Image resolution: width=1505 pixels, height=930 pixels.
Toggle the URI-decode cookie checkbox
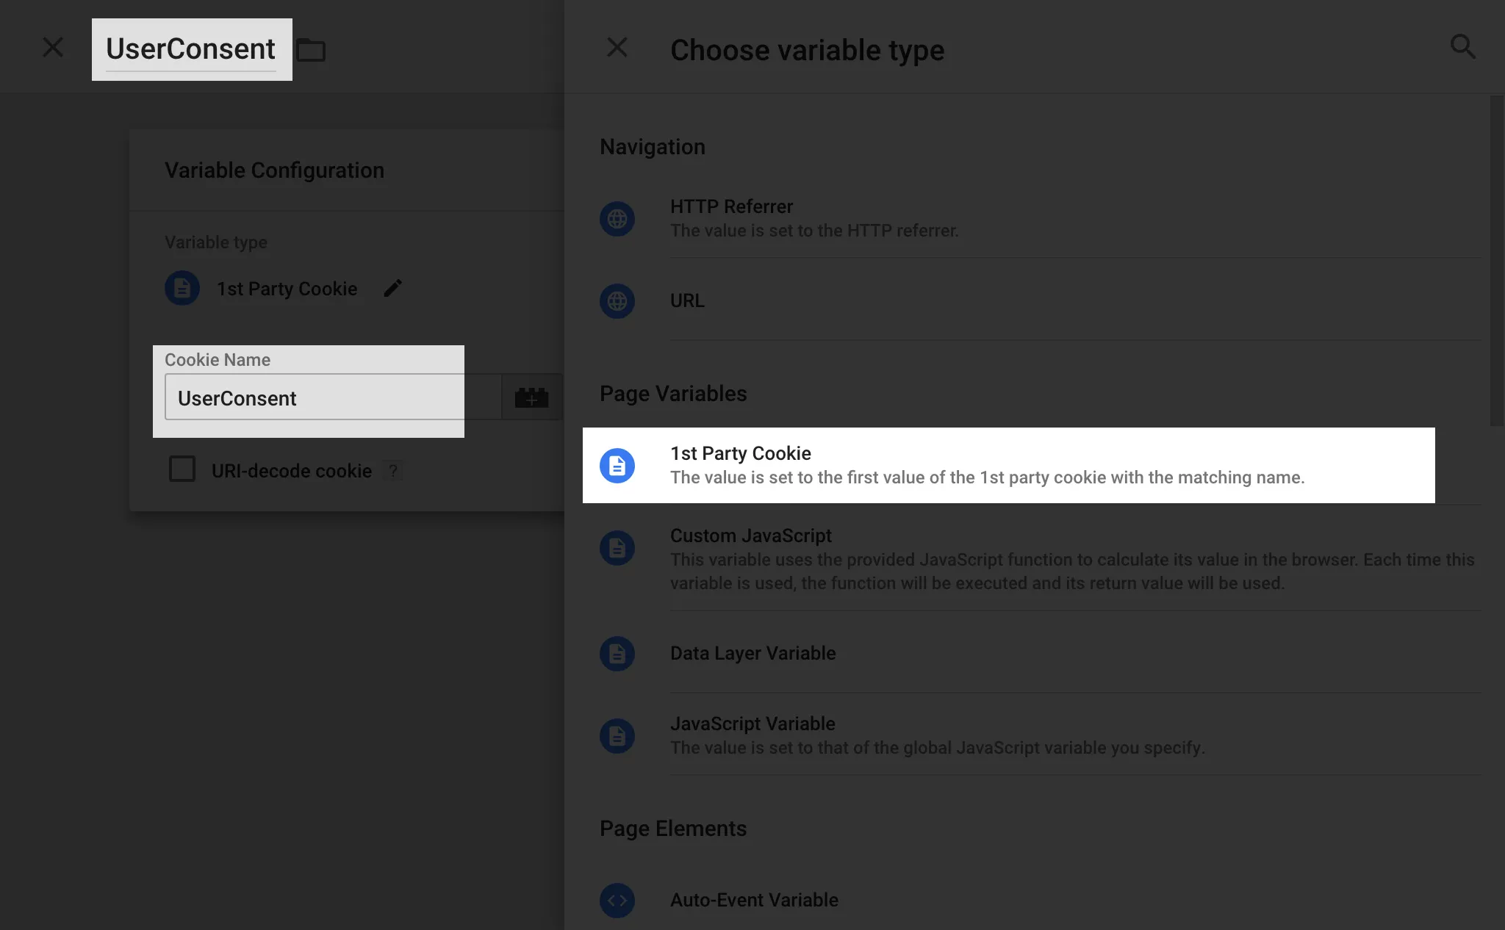182,470
